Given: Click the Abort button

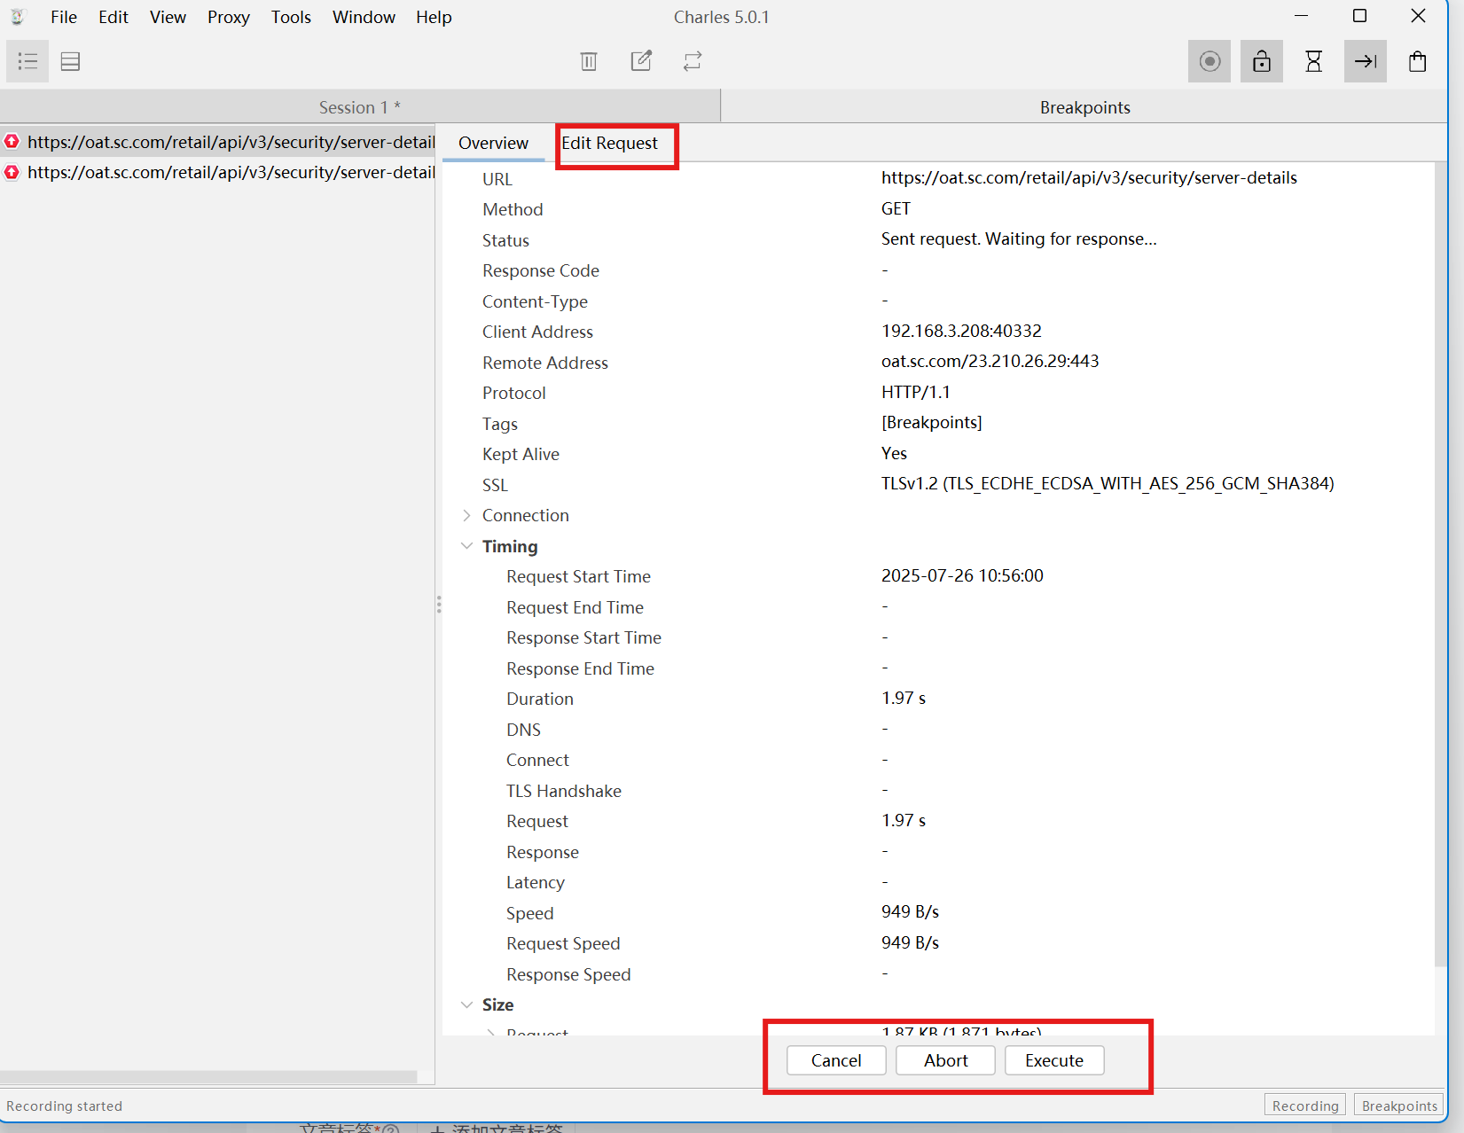Looking at the screenshot, I should [x=945, y=1060].
